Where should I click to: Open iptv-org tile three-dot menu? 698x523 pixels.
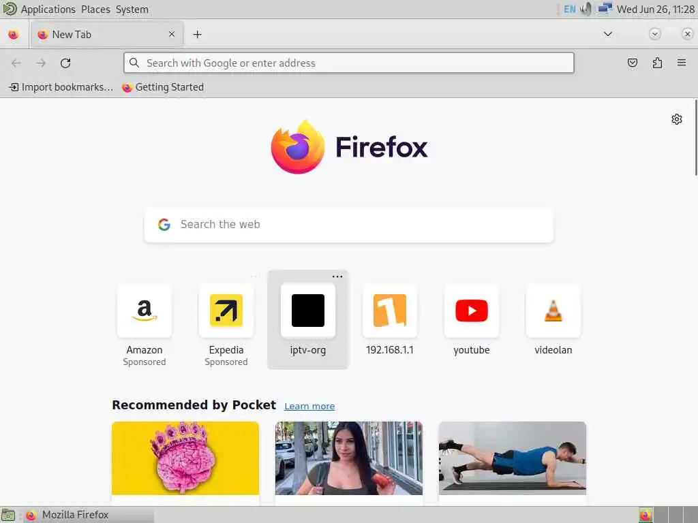click(337, 276)
